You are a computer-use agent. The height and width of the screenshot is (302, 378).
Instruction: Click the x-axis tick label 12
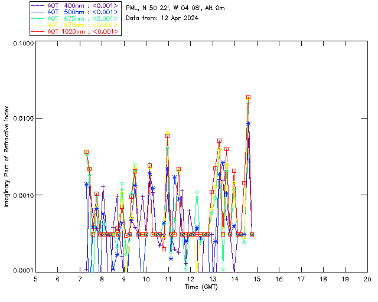click(190, 279)
